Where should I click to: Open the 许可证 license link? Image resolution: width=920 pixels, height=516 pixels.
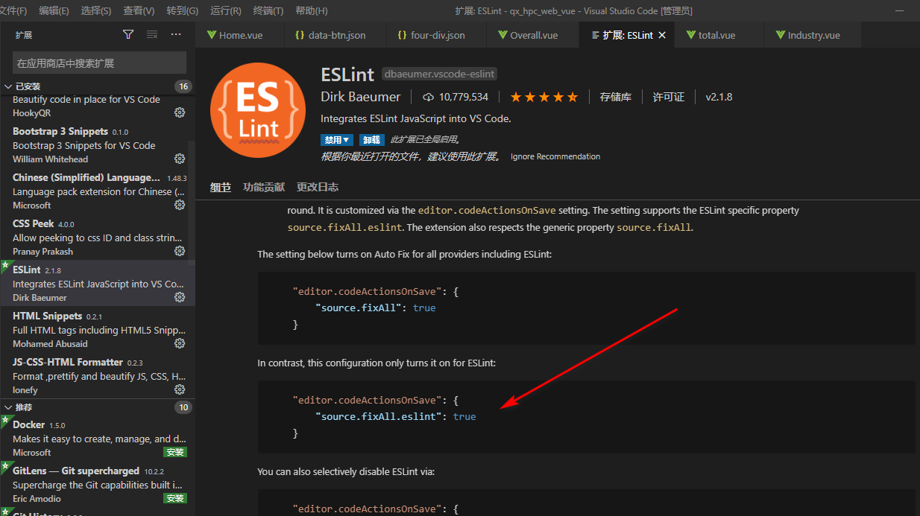pyautogui.click(x=669, y=97)
